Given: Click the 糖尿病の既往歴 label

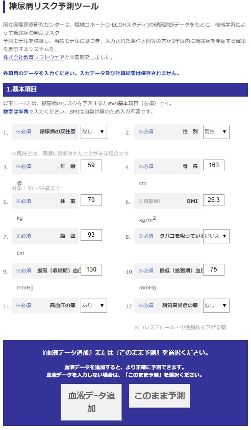Looking at the screenshot, I should pyautogui.click(x=58, y=131).
